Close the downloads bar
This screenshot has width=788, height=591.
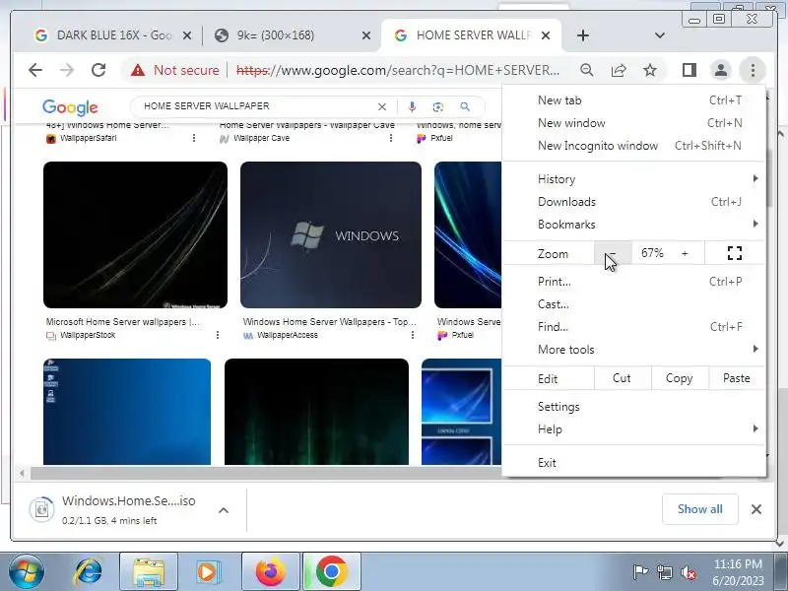pyautogui.click(x=755, y=509)
